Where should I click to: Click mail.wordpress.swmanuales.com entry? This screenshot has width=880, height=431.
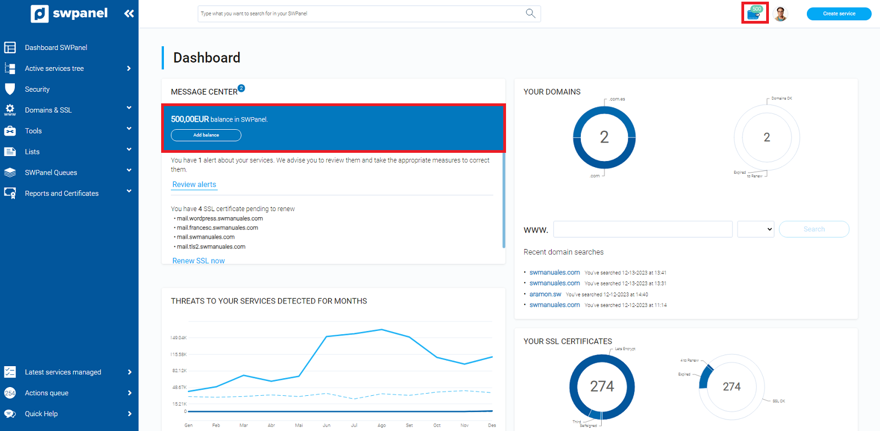(220, 218)
